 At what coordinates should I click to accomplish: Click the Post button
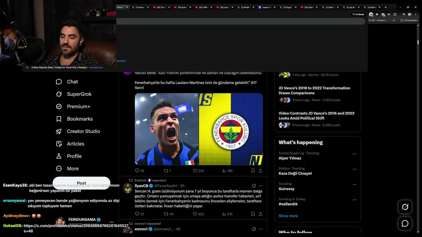coord(81,183)
